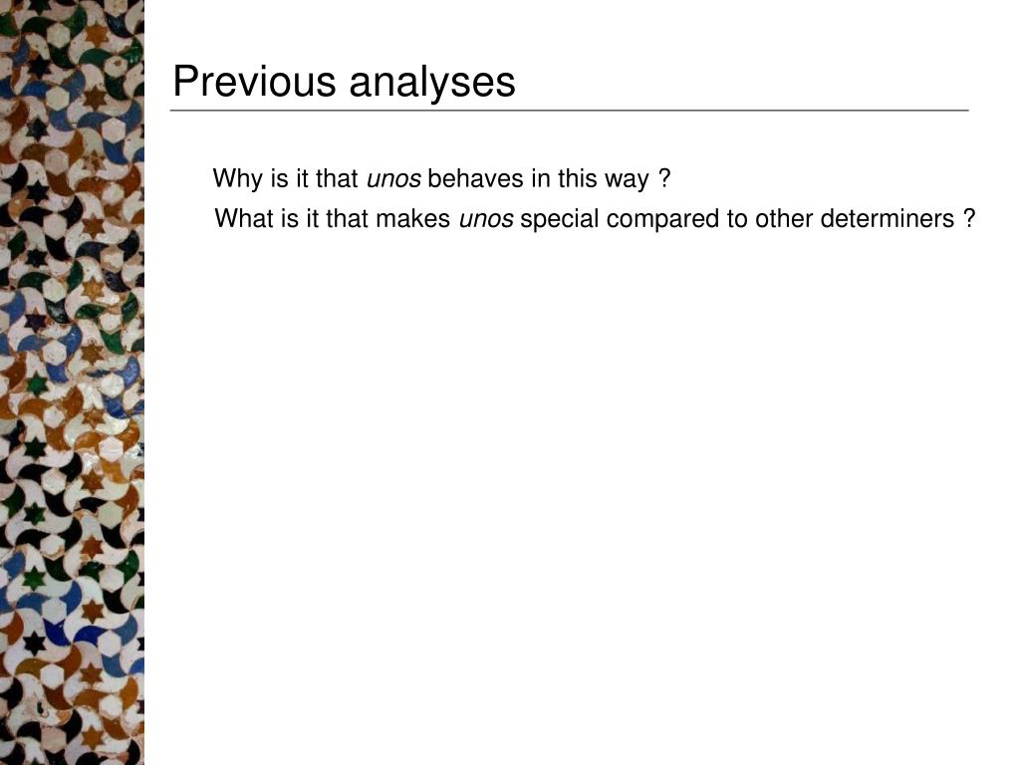This screenshot has height=765, width=1020.
Task: Click the question mark after 'determiners'
Action: tap(968, 218)
